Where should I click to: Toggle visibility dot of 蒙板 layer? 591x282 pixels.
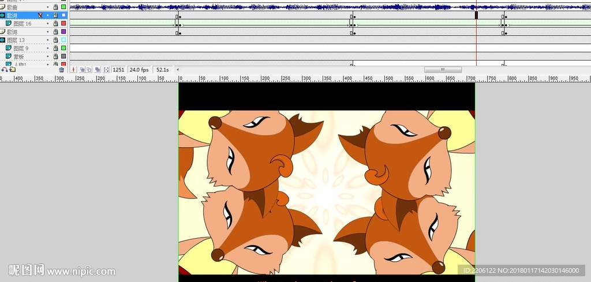point(48,57)
